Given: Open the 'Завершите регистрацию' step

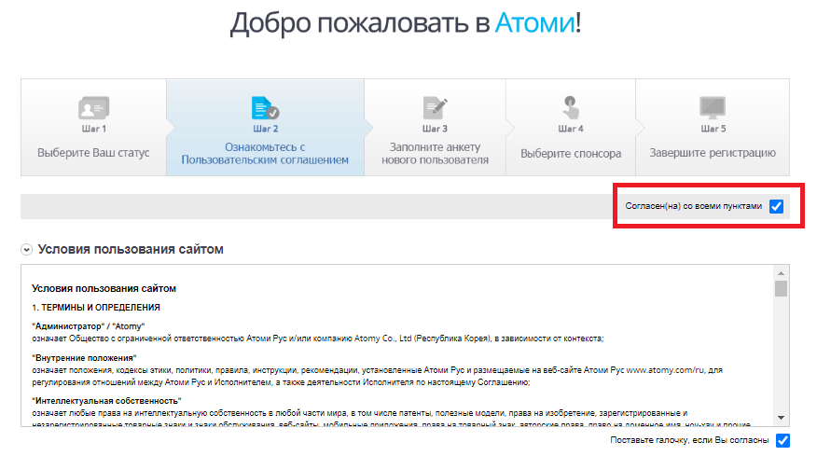Looking at the screenshot, I should 713,127.
